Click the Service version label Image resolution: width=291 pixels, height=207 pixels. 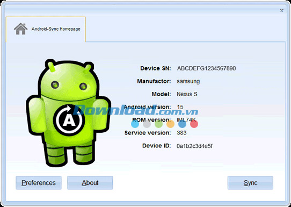pos(148,133)
